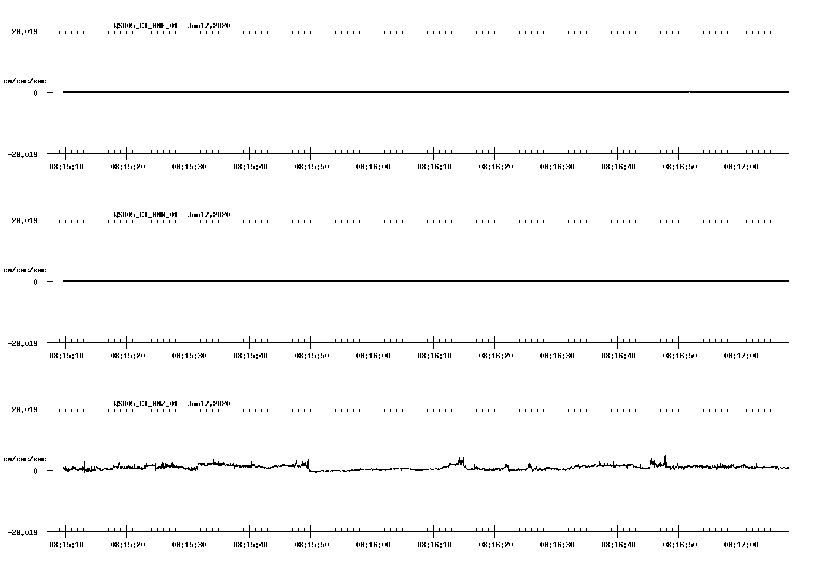Screen dimensions: 833x567
Task: Select the 28.019 upper limit on HNZ plot
Action: pos(25,409)
